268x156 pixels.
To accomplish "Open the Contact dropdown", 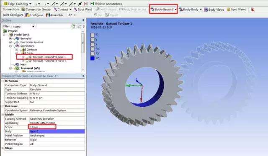I will tap(70, 10).
